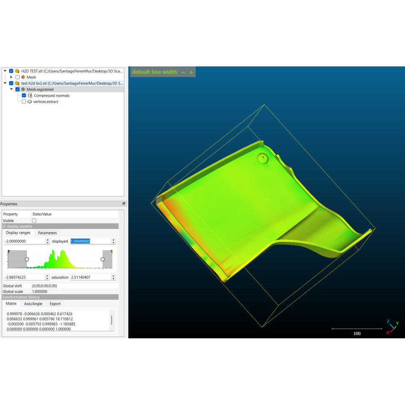Click the red saturation triangle on histogram
Screen dimensions: 405x405
111,251
